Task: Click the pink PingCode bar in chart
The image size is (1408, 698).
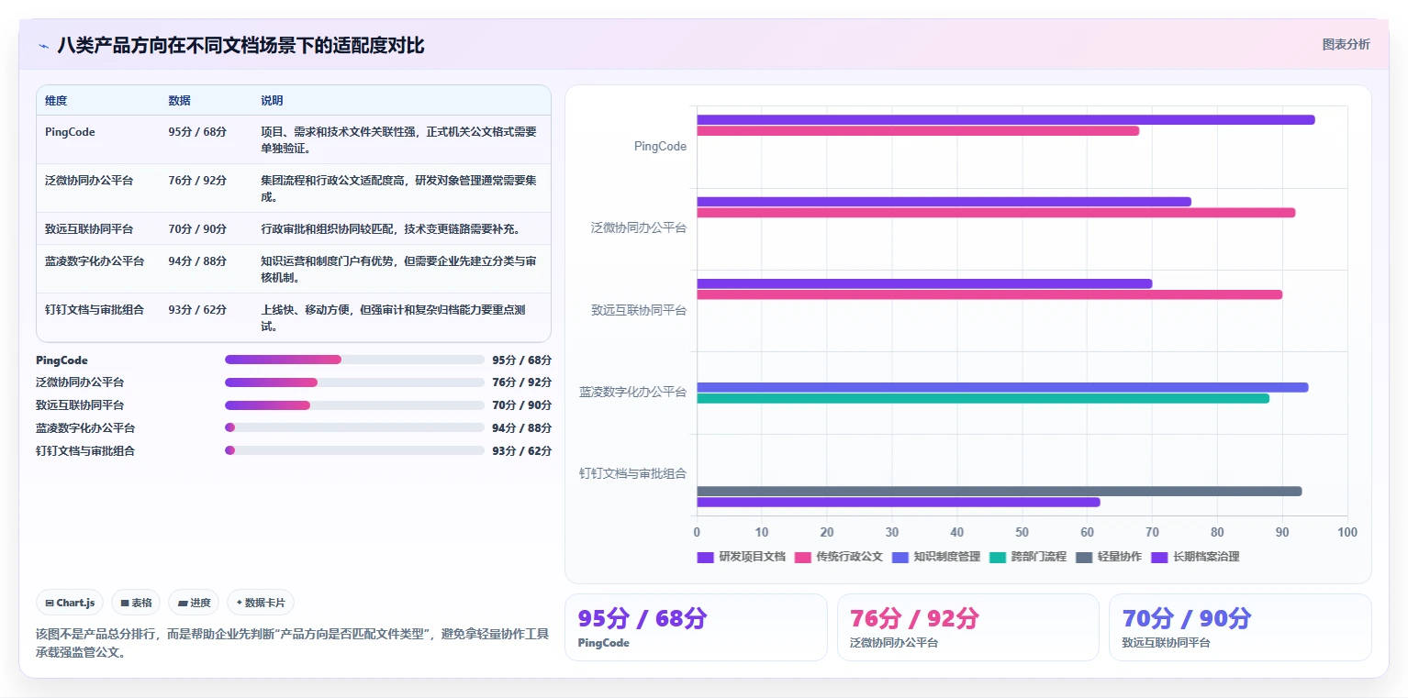Action: (x=918, y=131)
